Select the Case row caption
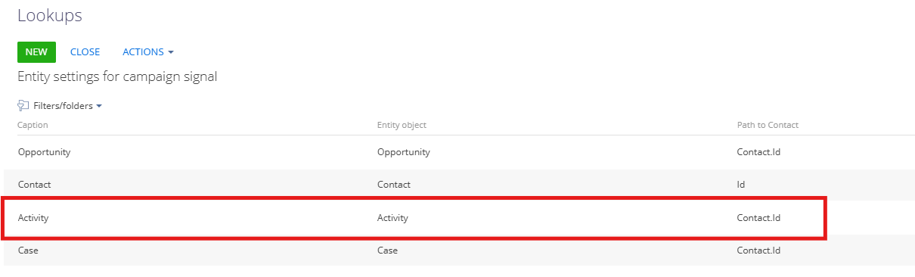The image size is (915, 277). pyautogui.click(x=28, y=251)
